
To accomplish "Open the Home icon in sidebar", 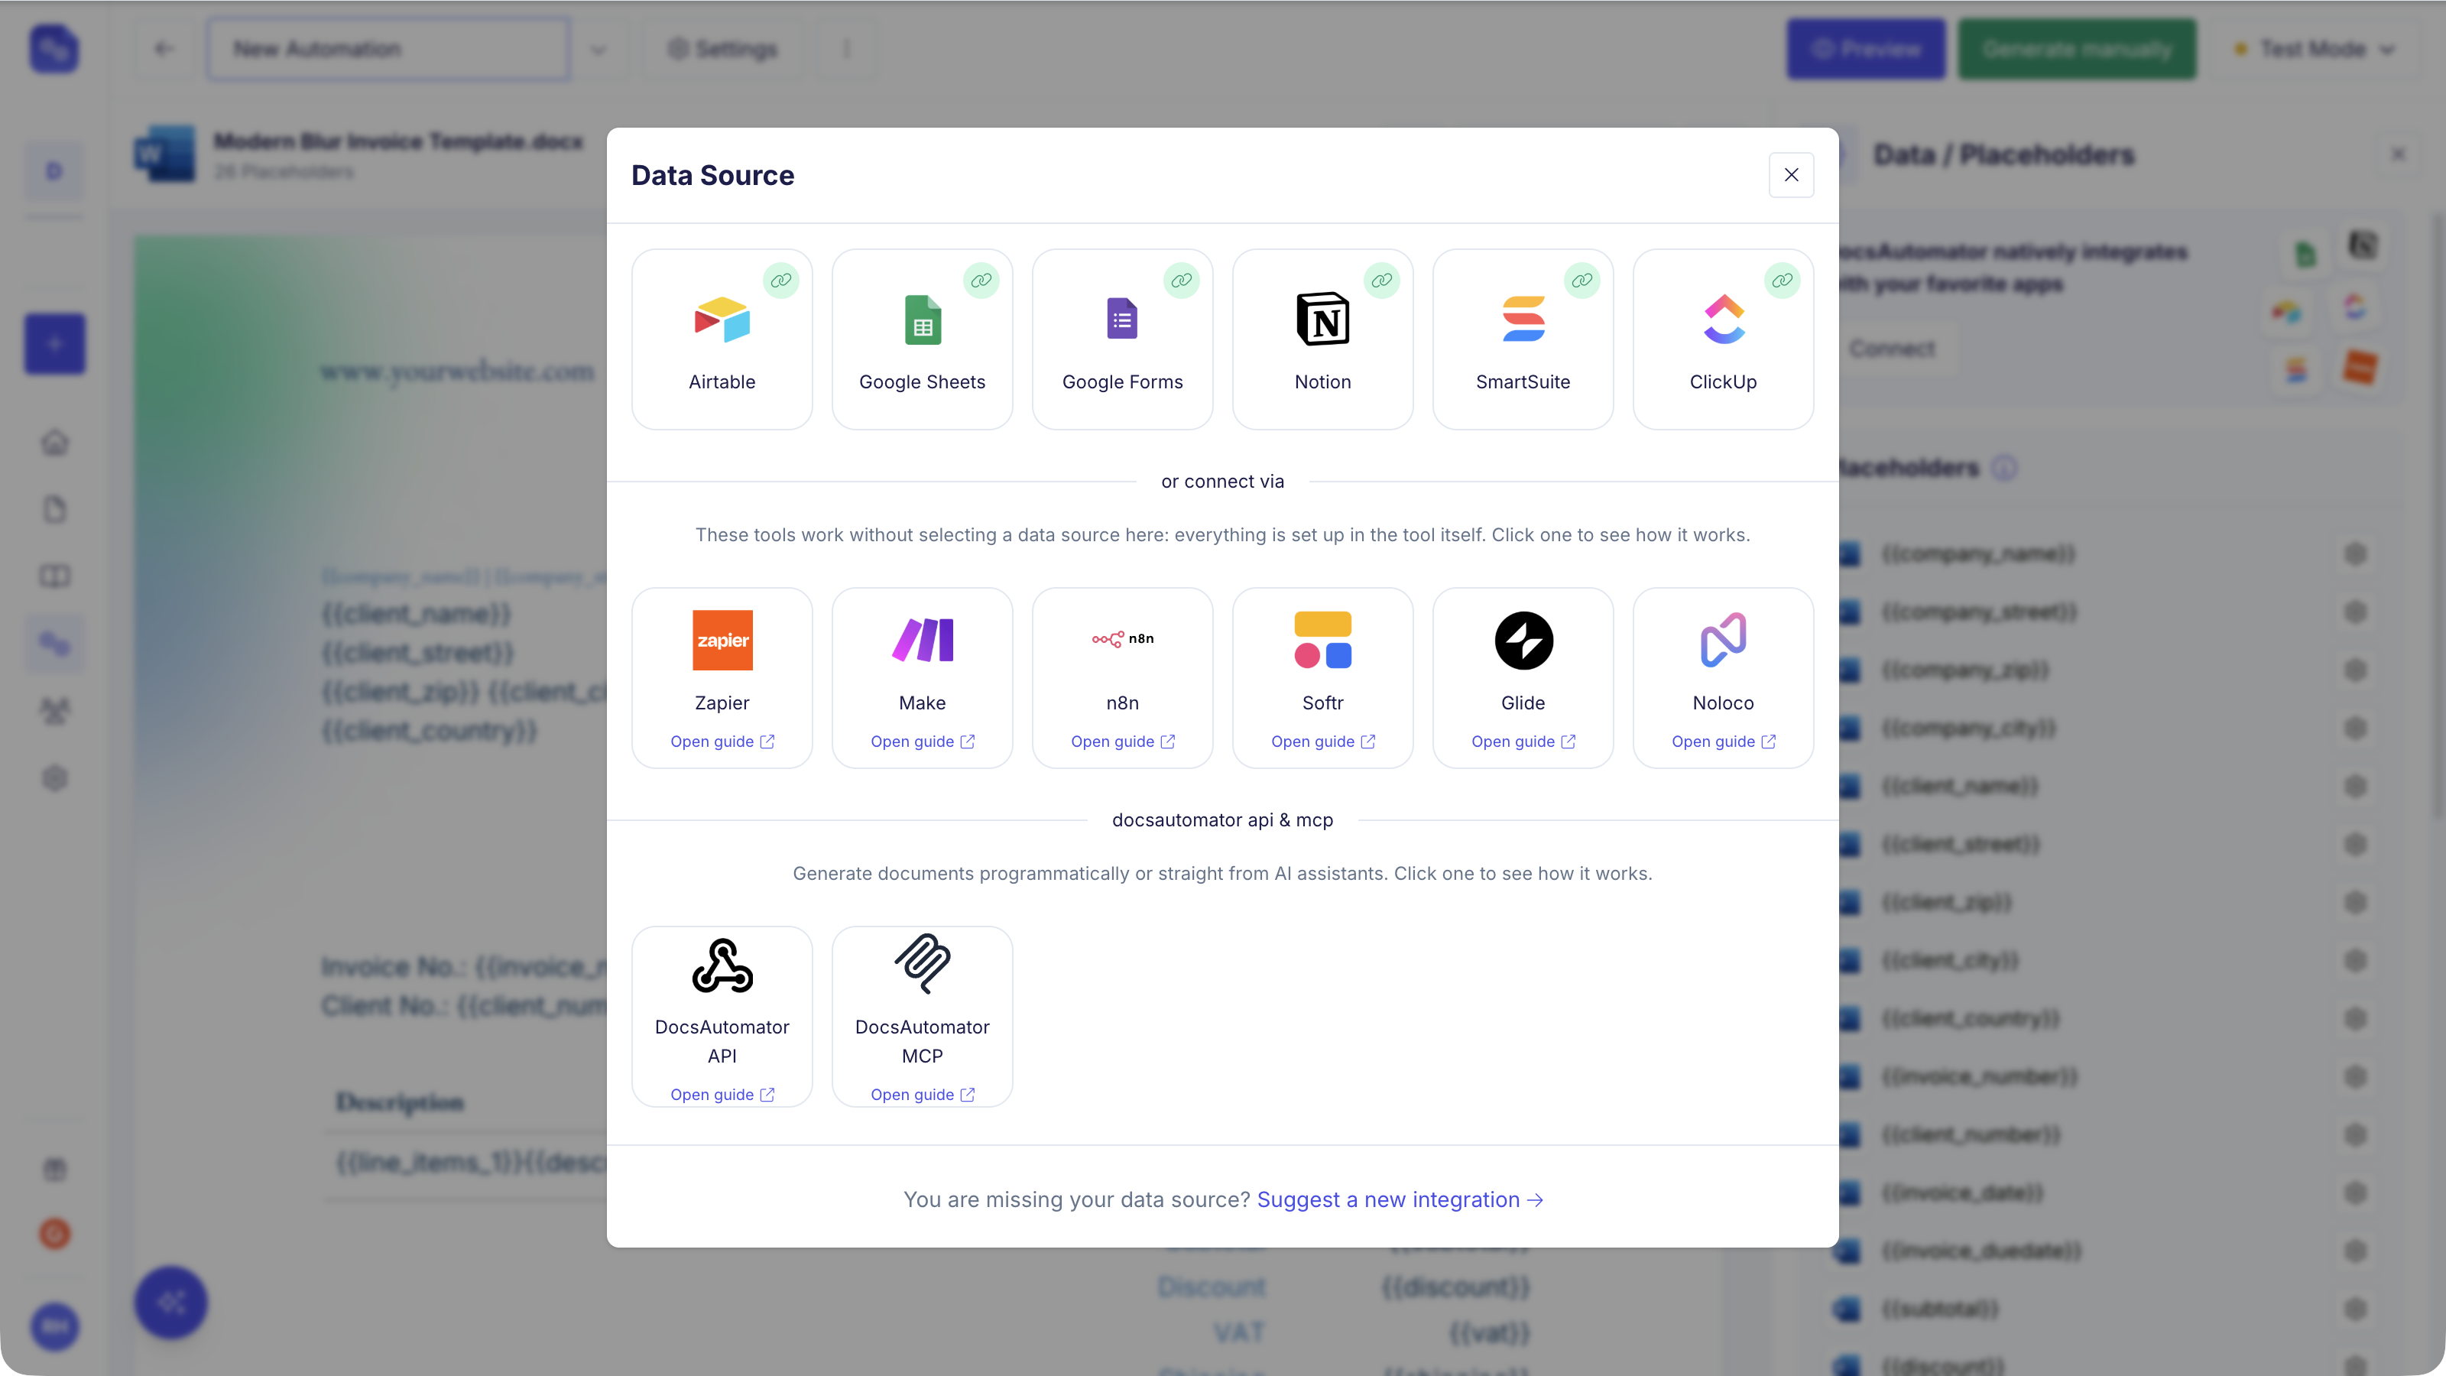I will 55,443.
